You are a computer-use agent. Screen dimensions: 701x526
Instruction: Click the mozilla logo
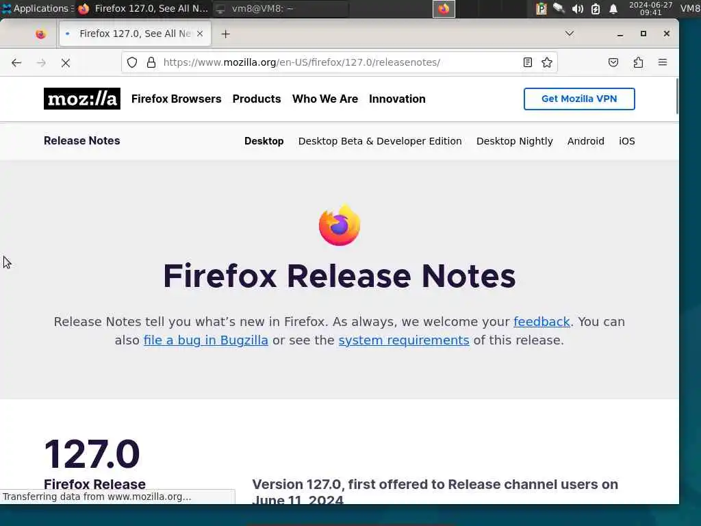[82, 99]
